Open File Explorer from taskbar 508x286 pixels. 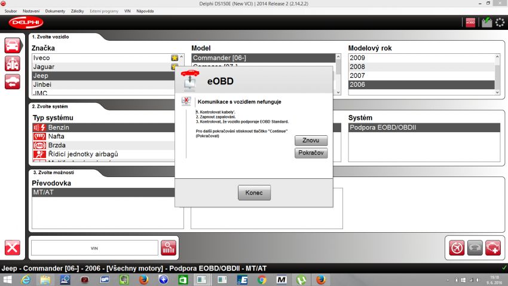[x=45, y=279]
